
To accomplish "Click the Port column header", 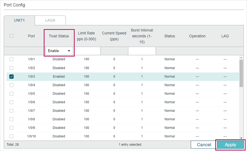I will click(31, 36).
